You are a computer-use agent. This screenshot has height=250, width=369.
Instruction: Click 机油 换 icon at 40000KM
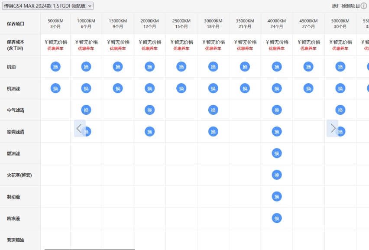[277, 67]
